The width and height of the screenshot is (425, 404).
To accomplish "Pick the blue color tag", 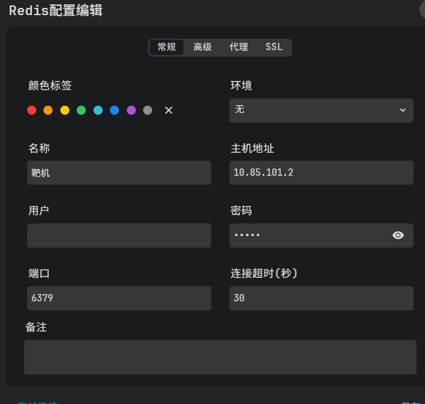I will pos(114,111).
